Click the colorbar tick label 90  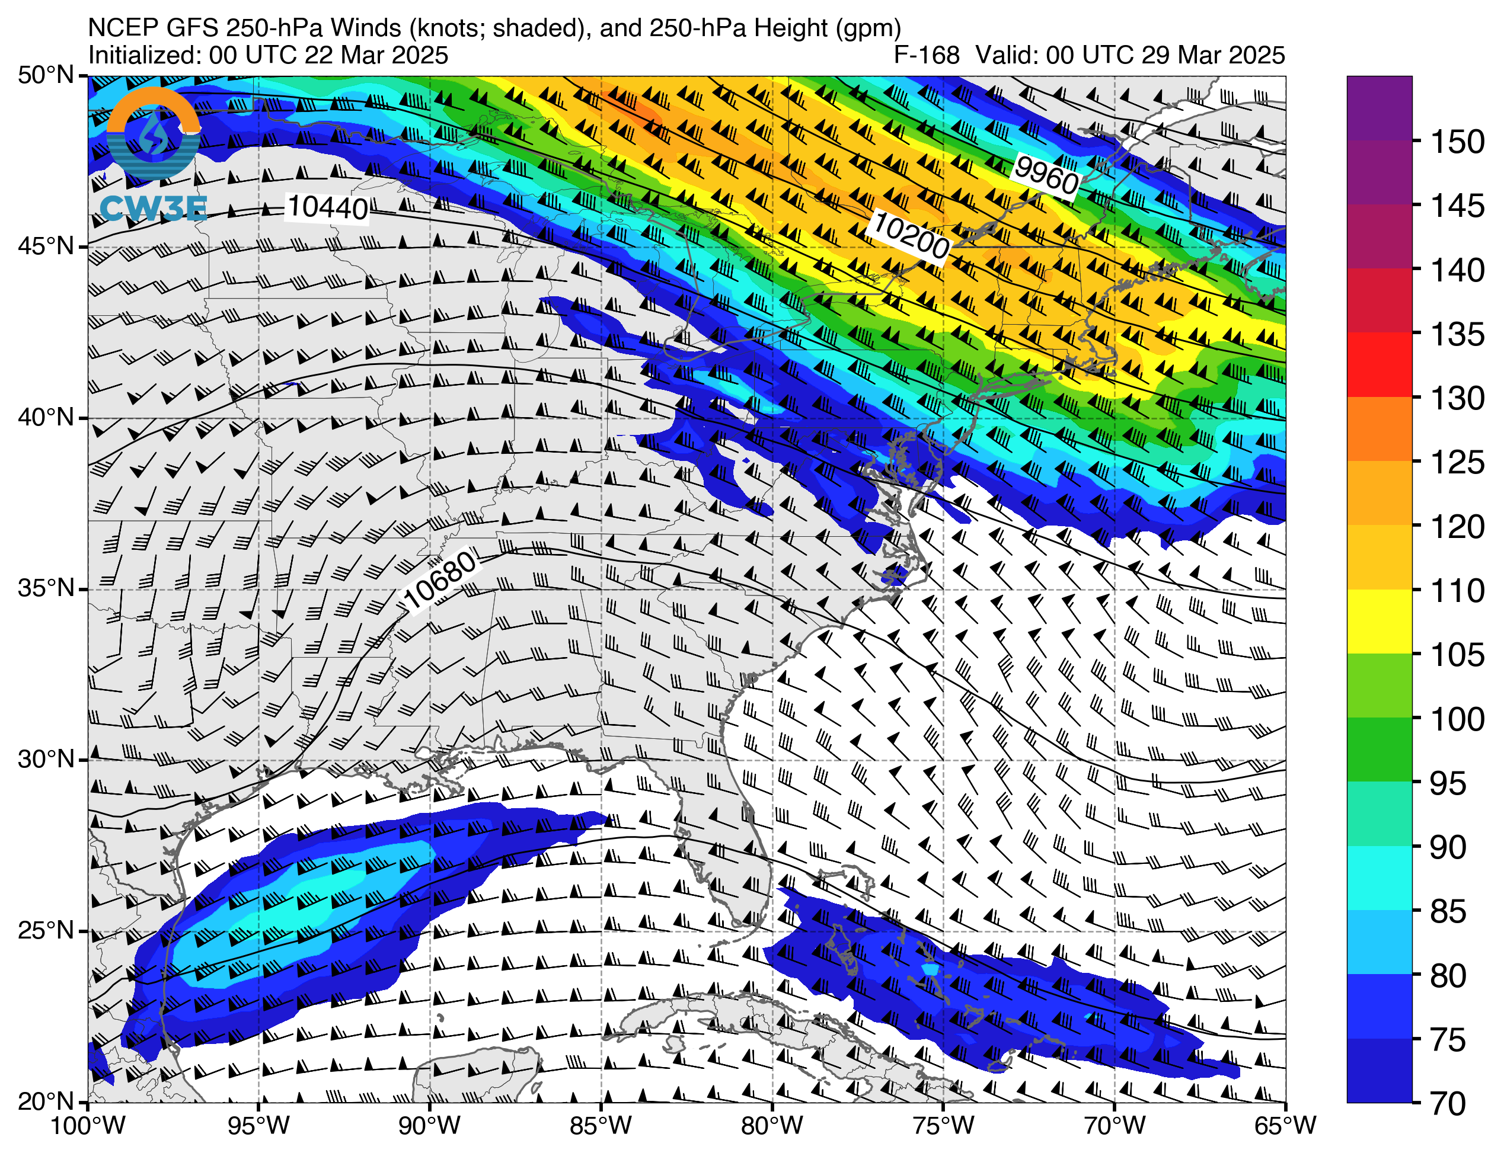pyautogui.click(x=1448, y=847)
